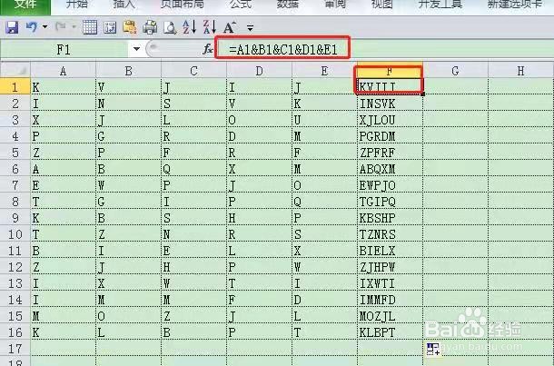
Task: Click the fx Insert Function icon
Action: point(208,49)
